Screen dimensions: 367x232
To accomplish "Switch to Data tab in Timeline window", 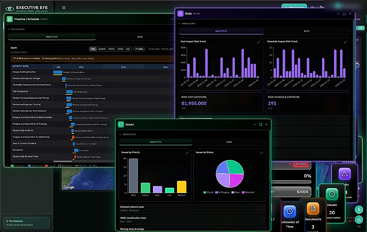I will pos(140,37).
